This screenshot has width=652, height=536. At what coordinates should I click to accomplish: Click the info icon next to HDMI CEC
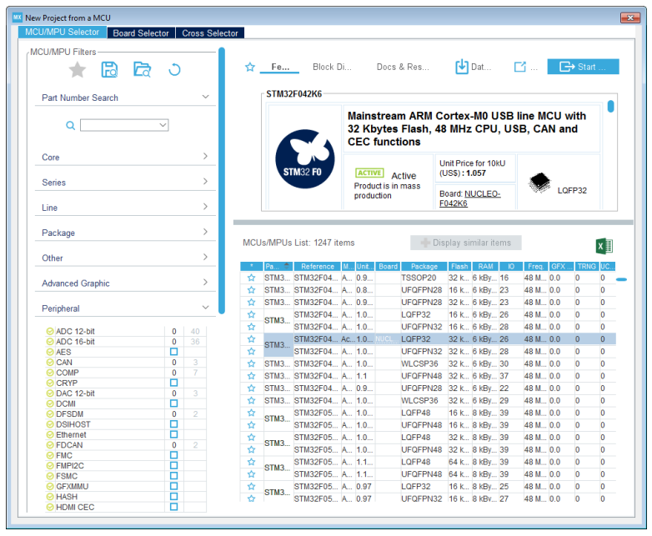click(50, 508)
